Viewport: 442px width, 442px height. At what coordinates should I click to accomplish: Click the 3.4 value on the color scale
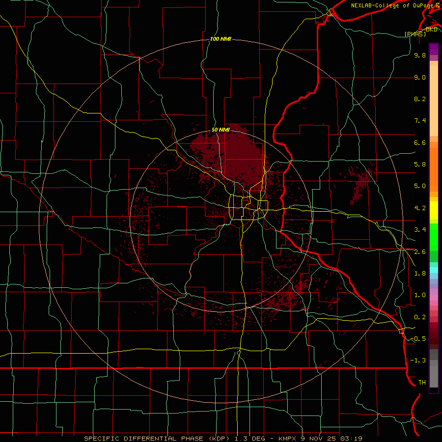pos(420,230)
